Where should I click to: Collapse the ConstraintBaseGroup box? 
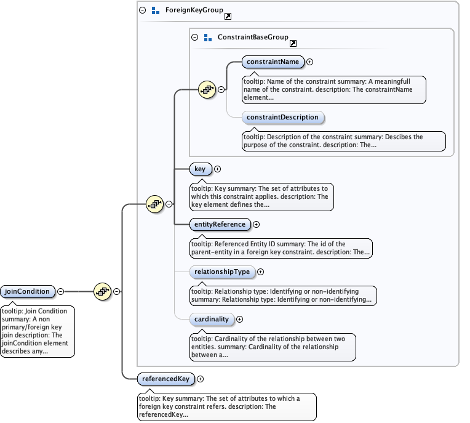click(x=195, y=38)
